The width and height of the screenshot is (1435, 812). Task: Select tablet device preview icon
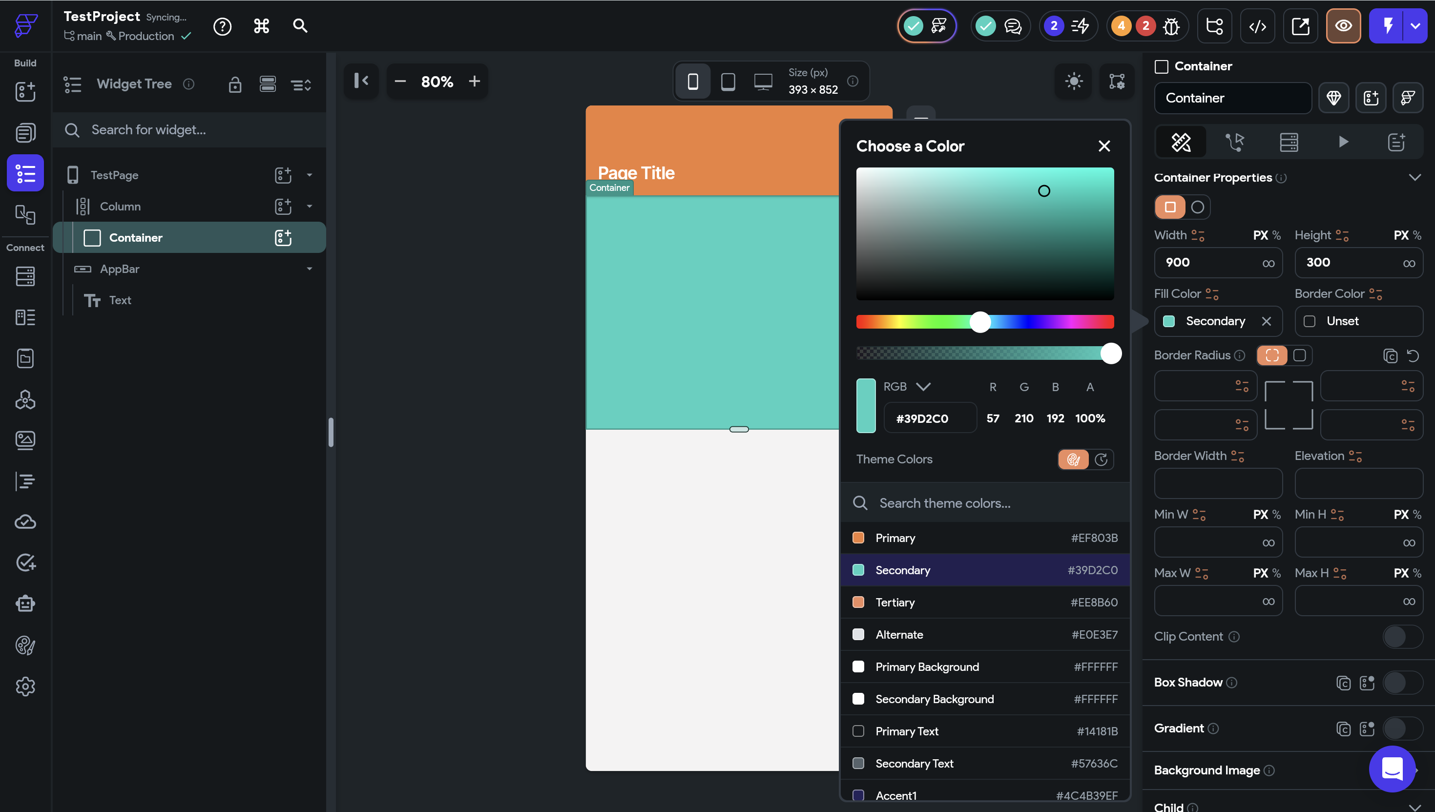point(728,82)
